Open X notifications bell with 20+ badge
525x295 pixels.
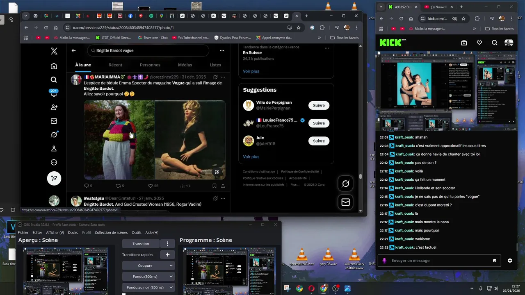pos(54,93)
